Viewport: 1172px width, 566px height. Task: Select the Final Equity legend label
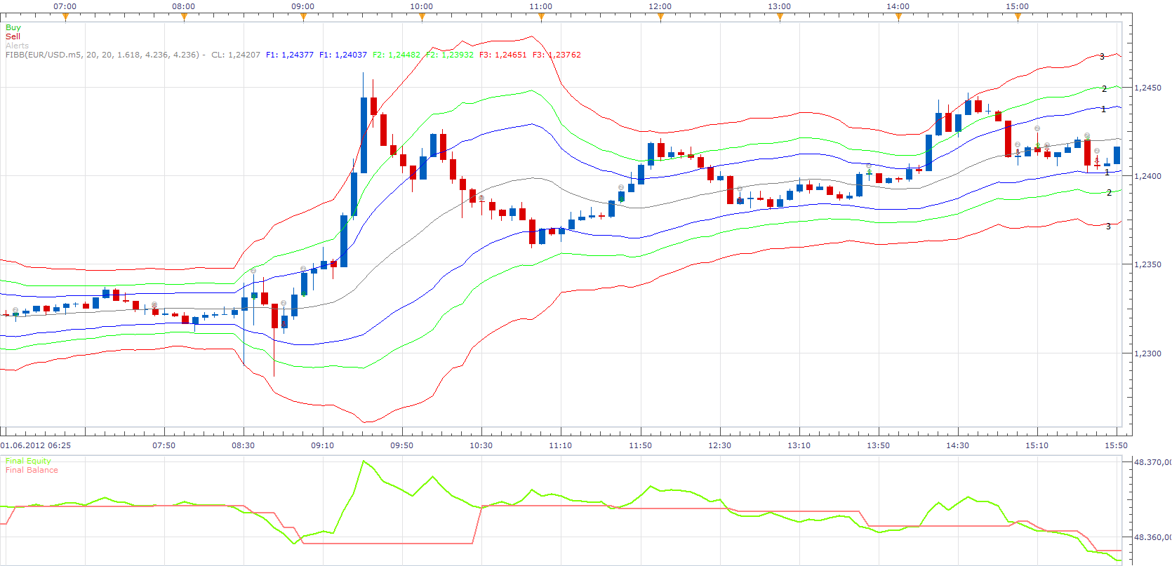pyautogui.click(x=28, y=461)
